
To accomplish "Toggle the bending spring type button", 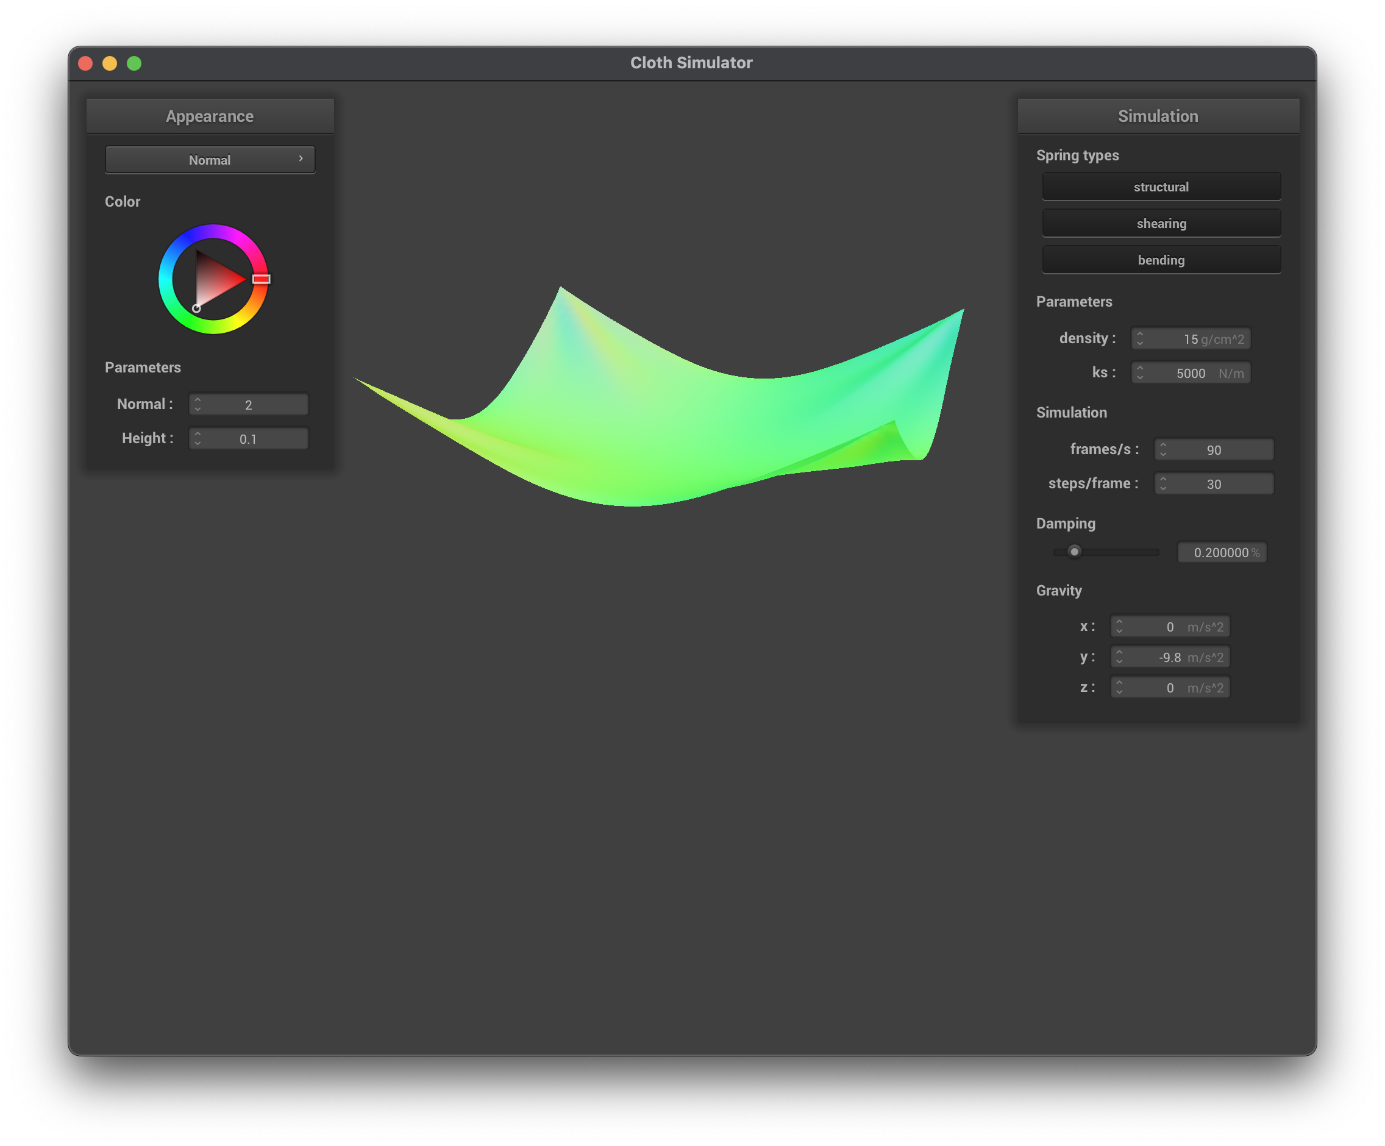I will 1161,260.
